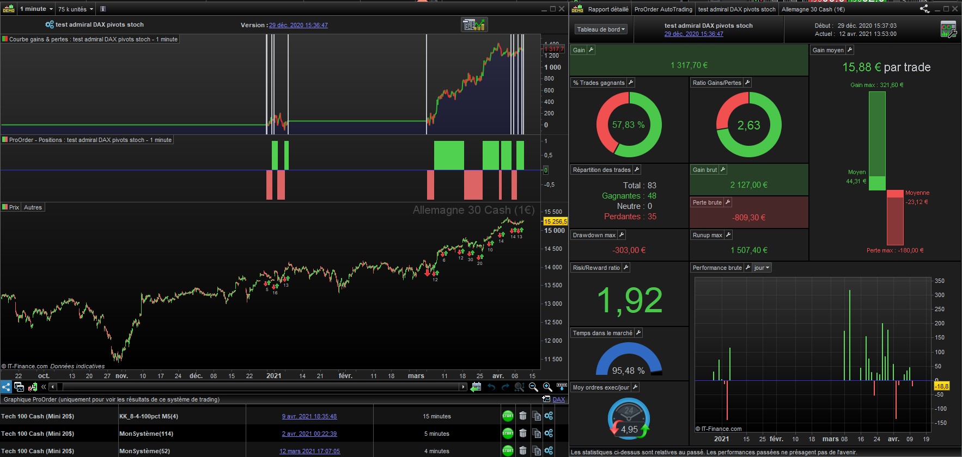Open the dashboard configuration wrench icon
The height and width of the screenshot is (457, 962).
coord(948,29)
